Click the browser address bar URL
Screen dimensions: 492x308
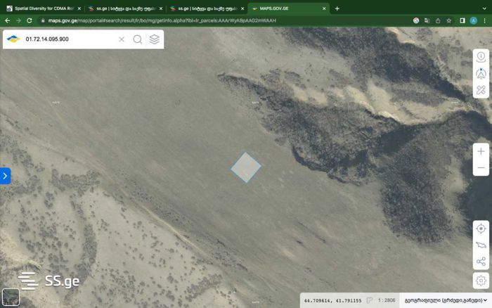pyautogui.click(x=162, y=20)
